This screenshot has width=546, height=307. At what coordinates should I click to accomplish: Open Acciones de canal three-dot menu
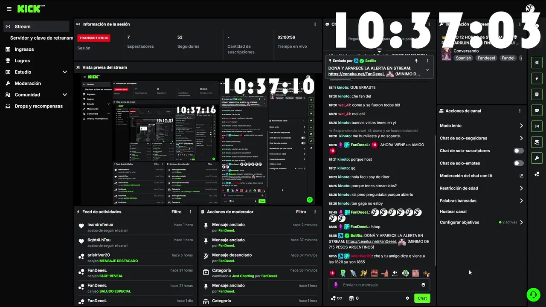pyautogui.click(x=520, y=111)
